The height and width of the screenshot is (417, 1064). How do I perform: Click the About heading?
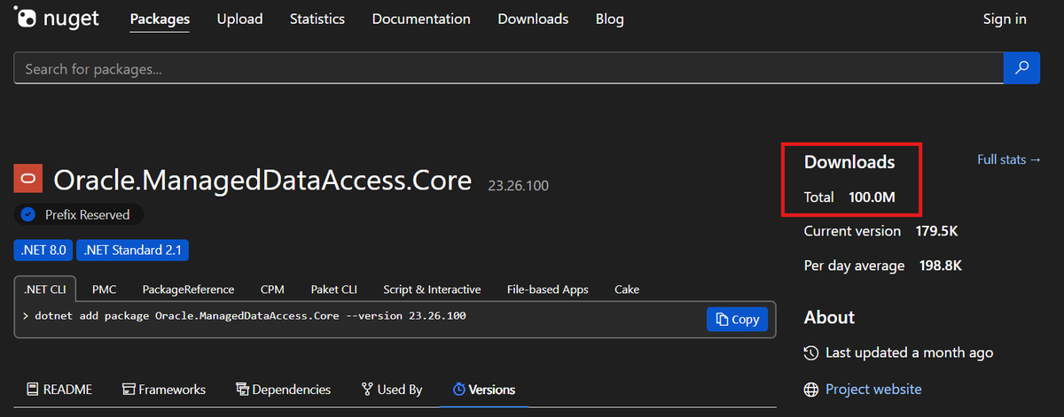point(829,317)
